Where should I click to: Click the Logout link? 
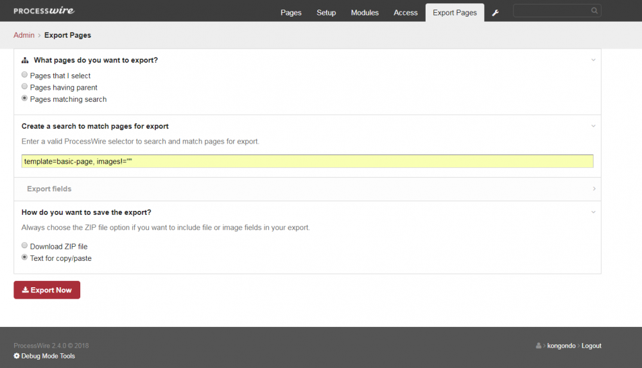point(591,346)
